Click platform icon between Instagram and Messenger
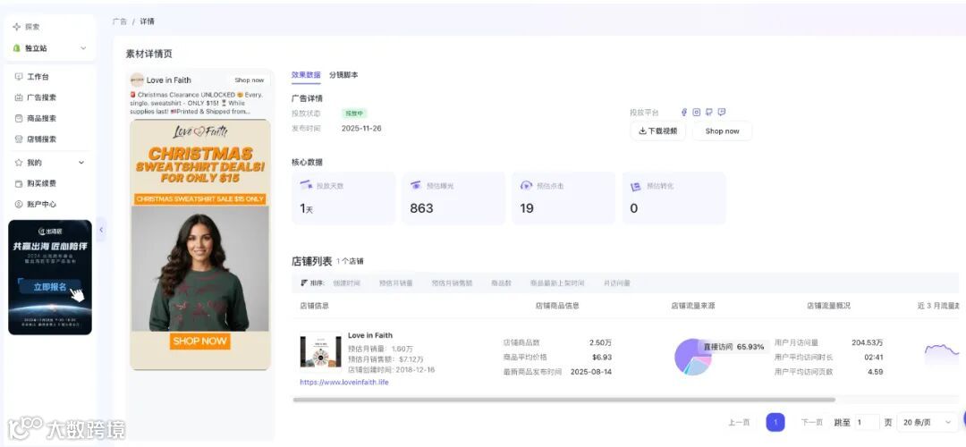 click(x=709, y=112)
